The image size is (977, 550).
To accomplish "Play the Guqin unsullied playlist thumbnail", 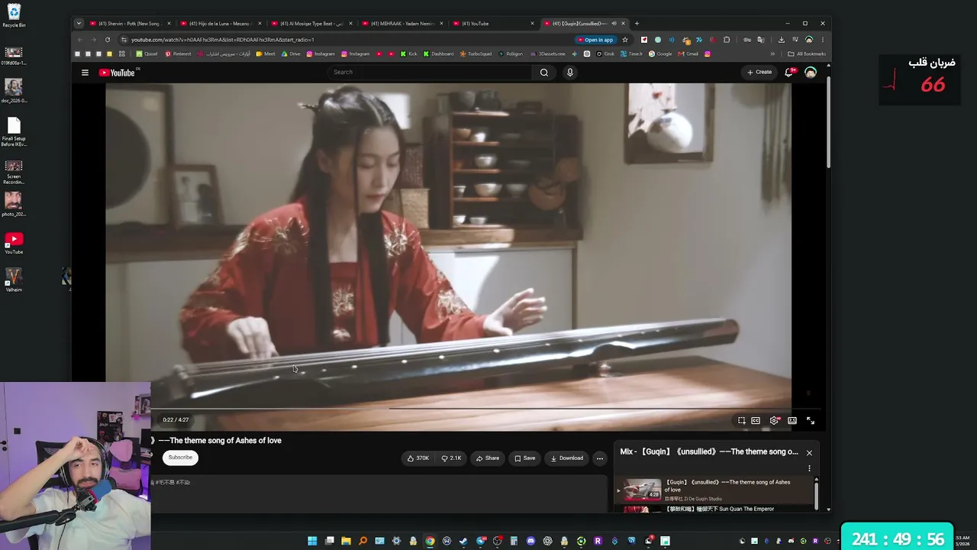I will (642, 490).
